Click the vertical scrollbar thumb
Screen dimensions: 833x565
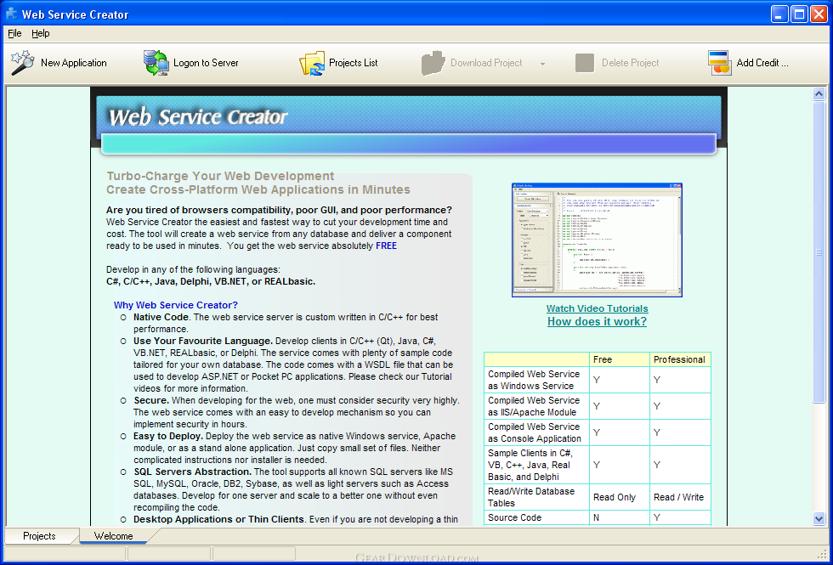tap(819, 253)
